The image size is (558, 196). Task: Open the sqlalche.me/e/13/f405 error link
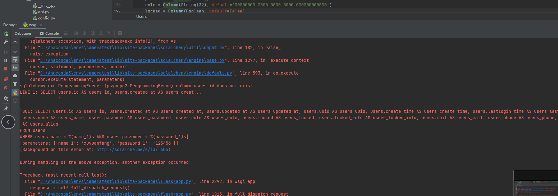(x=132, y=150)
